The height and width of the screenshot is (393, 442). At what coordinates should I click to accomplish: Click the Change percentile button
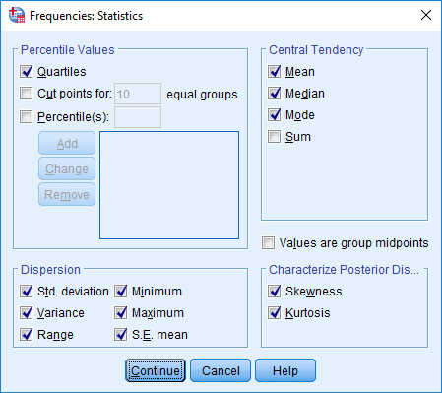coord(67,168)
